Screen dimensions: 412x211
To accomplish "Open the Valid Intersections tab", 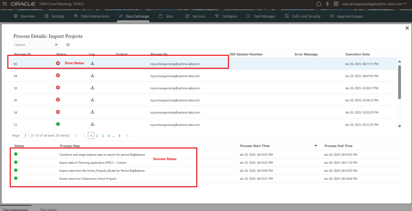I will pyautogui.click(x=91, y=16).
